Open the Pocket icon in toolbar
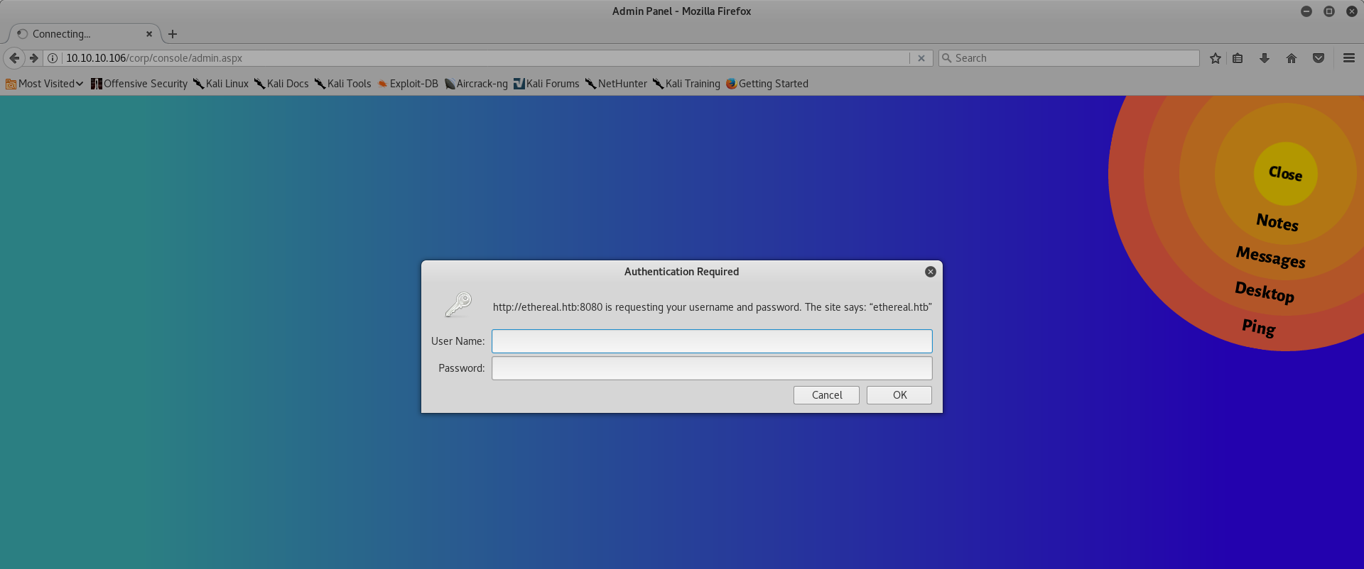The height and width of the screenshot is (569, 1364). [1319, 58]
